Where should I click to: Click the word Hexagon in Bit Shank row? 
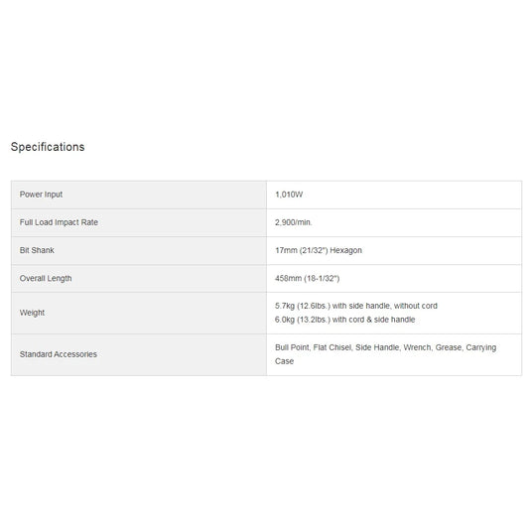tap(345, 250)
